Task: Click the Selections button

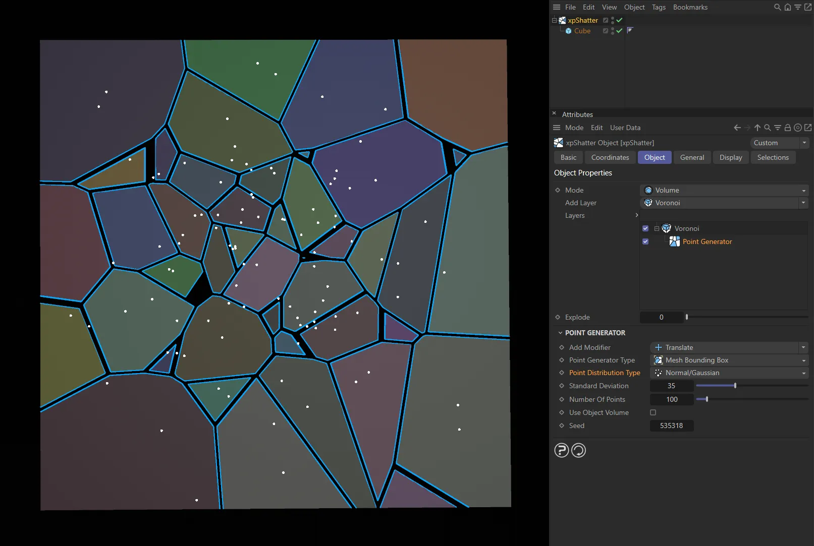Action: (x=773, y=157)
